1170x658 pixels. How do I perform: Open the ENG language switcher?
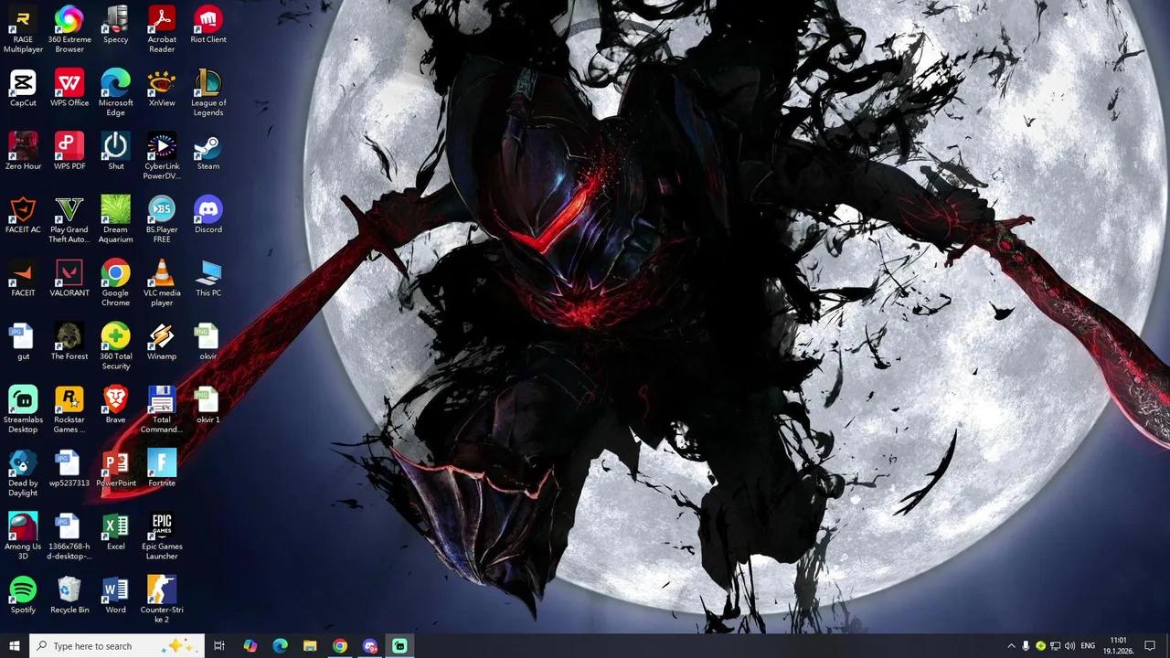point(1088,646)
